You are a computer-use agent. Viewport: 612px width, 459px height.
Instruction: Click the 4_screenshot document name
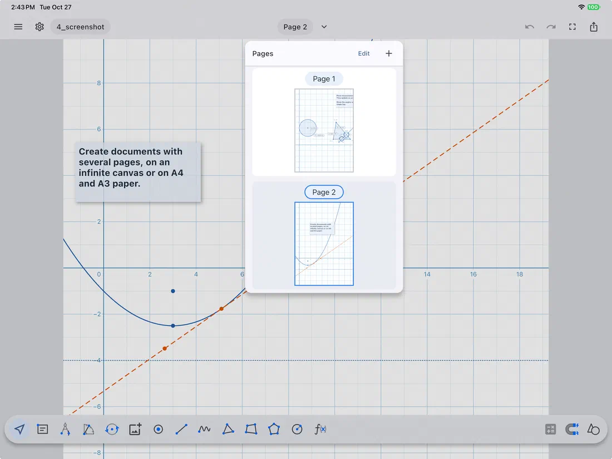[81, 27]
